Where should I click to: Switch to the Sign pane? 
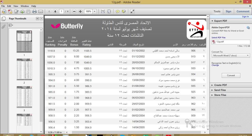228,11
